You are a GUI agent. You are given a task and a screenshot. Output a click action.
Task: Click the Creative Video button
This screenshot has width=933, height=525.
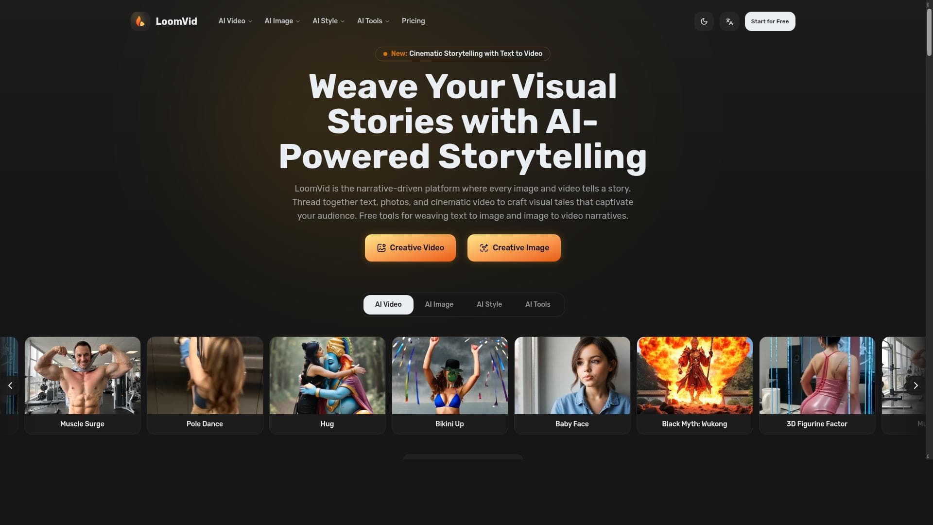point(410,248)
